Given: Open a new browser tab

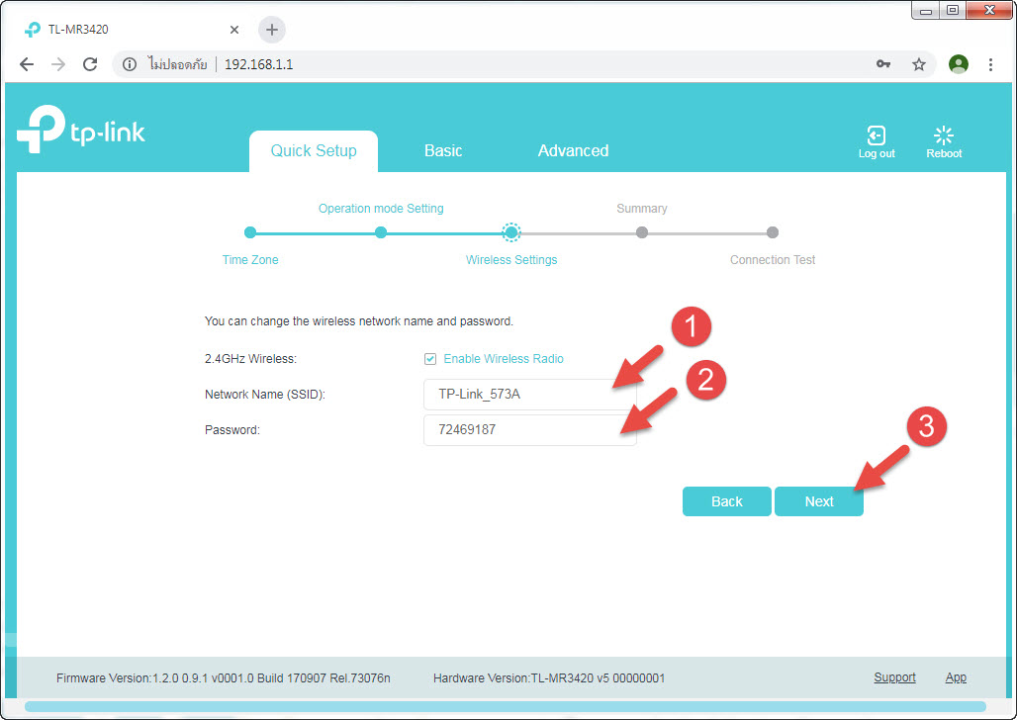Looking at the screenshot, I should click(272, 30).
